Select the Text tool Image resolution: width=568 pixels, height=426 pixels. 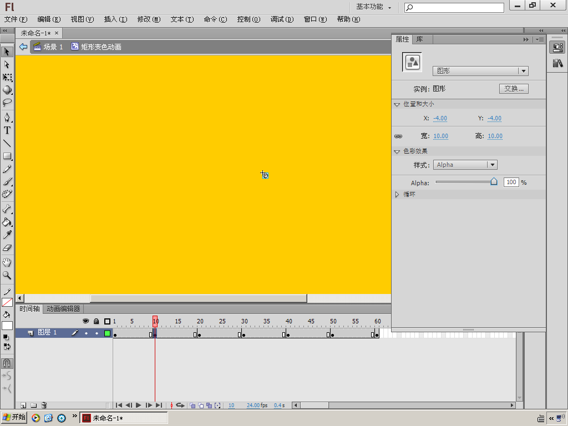[7, 130]
